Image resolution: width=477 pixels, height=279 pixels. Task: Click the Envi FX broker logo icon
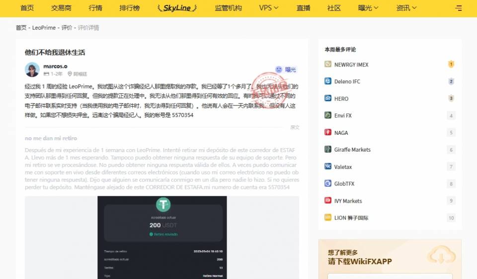327,115
